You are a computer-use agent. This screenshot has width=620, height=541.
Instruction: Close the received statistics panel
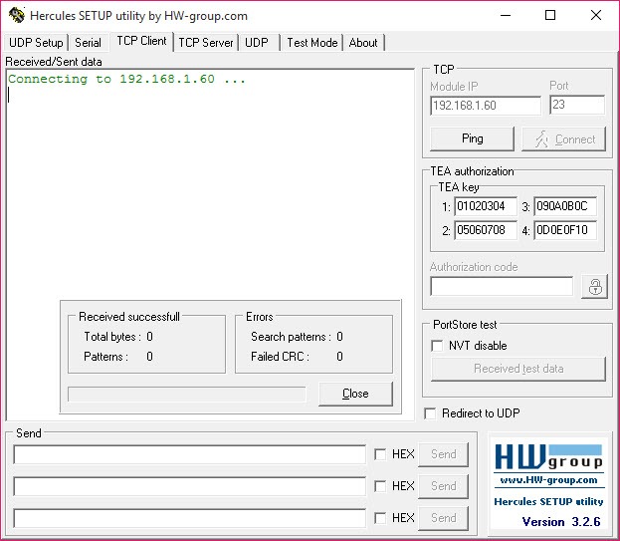coord(355,394)
